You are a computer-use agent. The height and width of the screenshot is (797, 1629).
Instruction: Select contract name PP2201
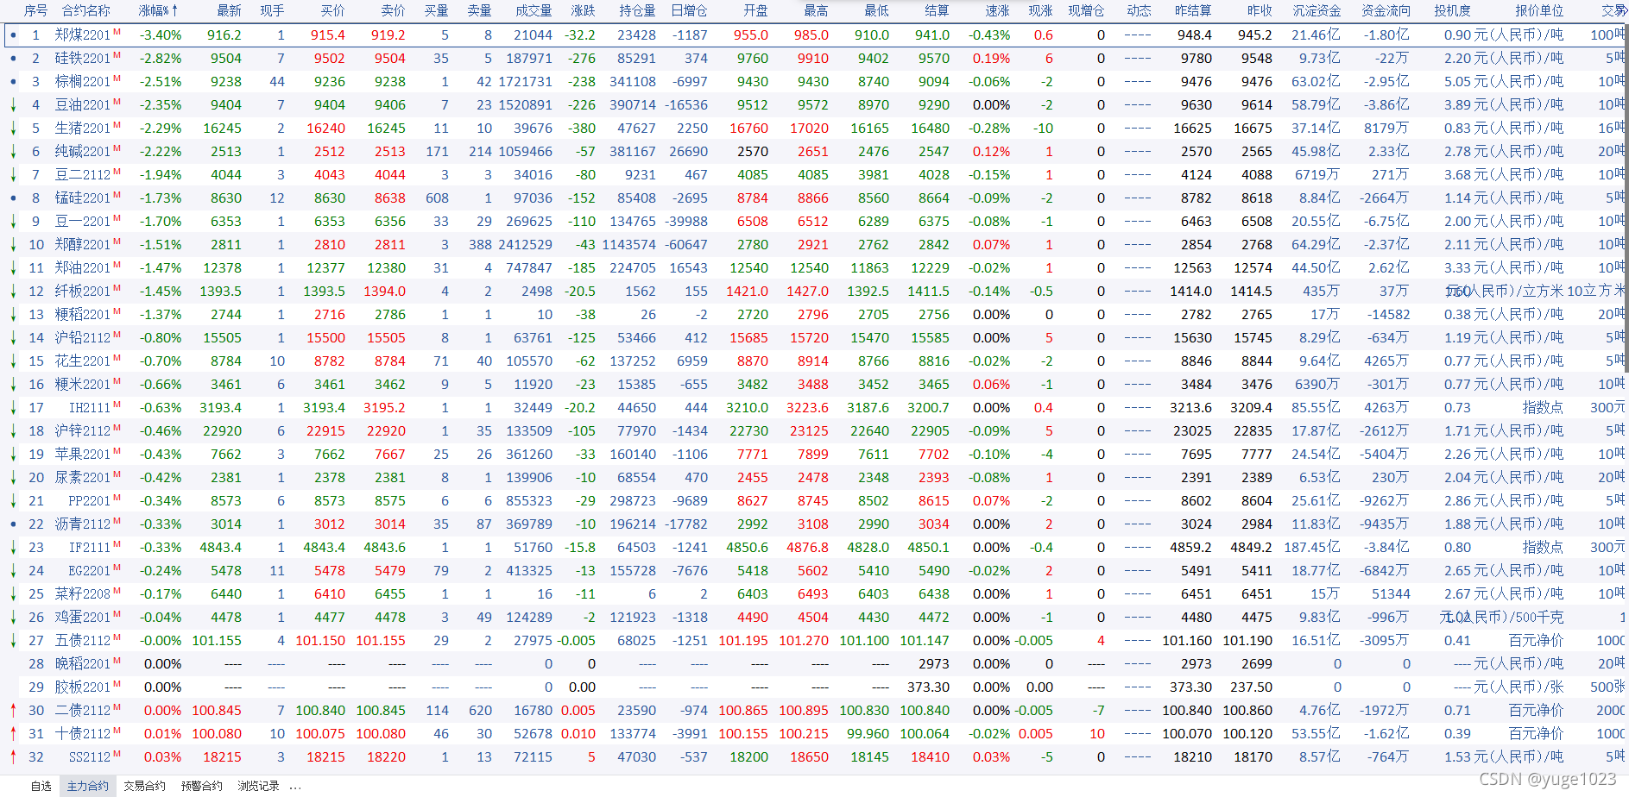coord(90,501)
